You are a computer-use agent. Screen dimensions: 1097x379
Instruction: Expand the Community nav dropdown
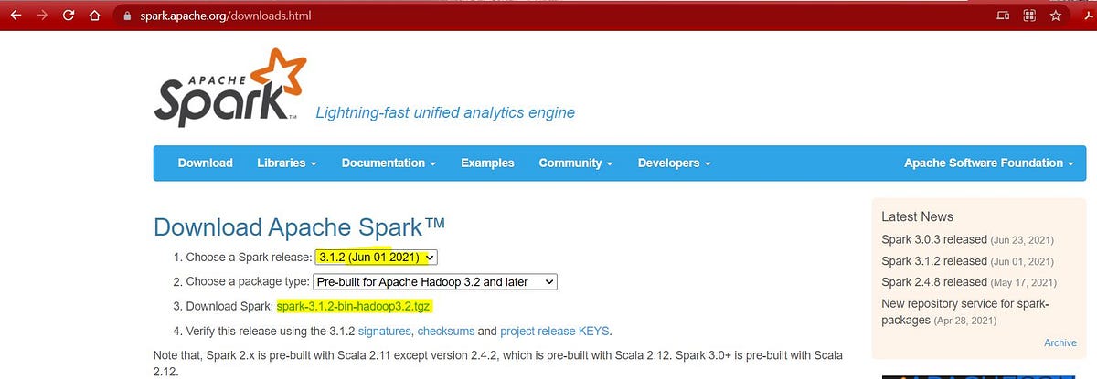pos(575,163)
